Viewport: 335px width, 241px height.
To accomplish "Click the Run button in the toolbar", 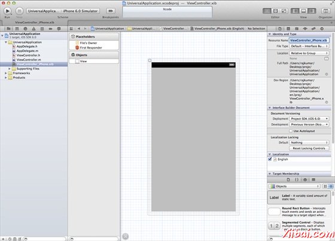I will [7, 11].
